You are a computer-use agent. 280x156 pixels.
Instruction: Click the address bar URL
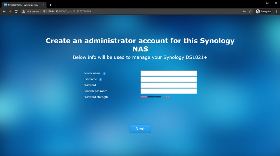point(67,11)
